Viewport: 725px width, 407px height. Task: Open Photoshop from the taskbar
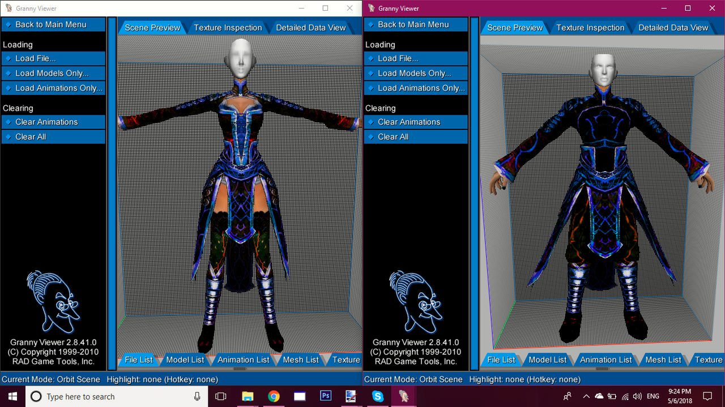pos(326,397)
